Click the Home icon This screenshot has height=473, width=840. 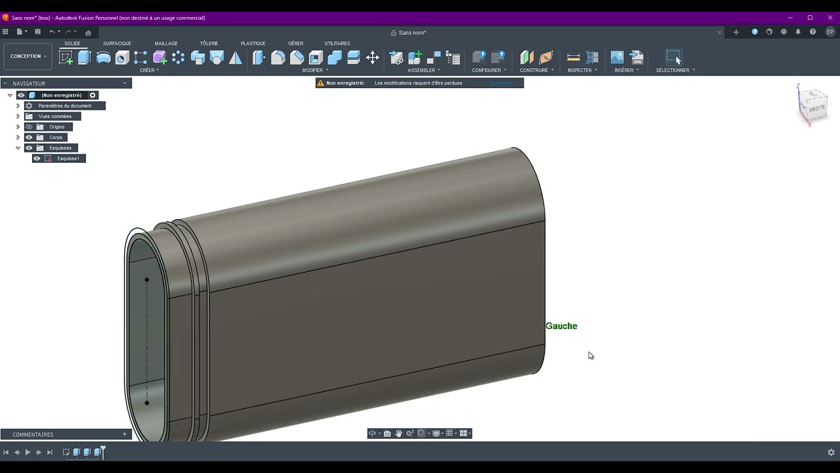[88, 33]
